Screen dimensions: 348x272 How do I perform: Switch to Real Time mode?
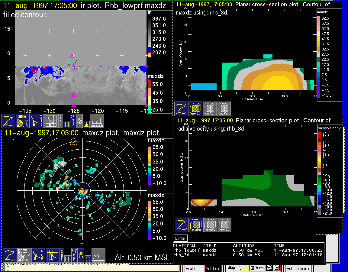click(193, 268)
